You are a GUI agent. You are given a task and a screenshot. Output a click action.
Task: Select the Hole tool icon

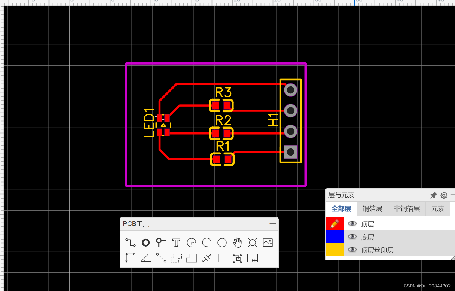253,242
